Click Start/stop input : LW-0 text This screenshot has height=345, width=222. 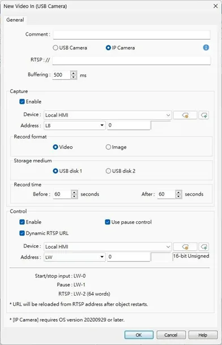[60, 276]
